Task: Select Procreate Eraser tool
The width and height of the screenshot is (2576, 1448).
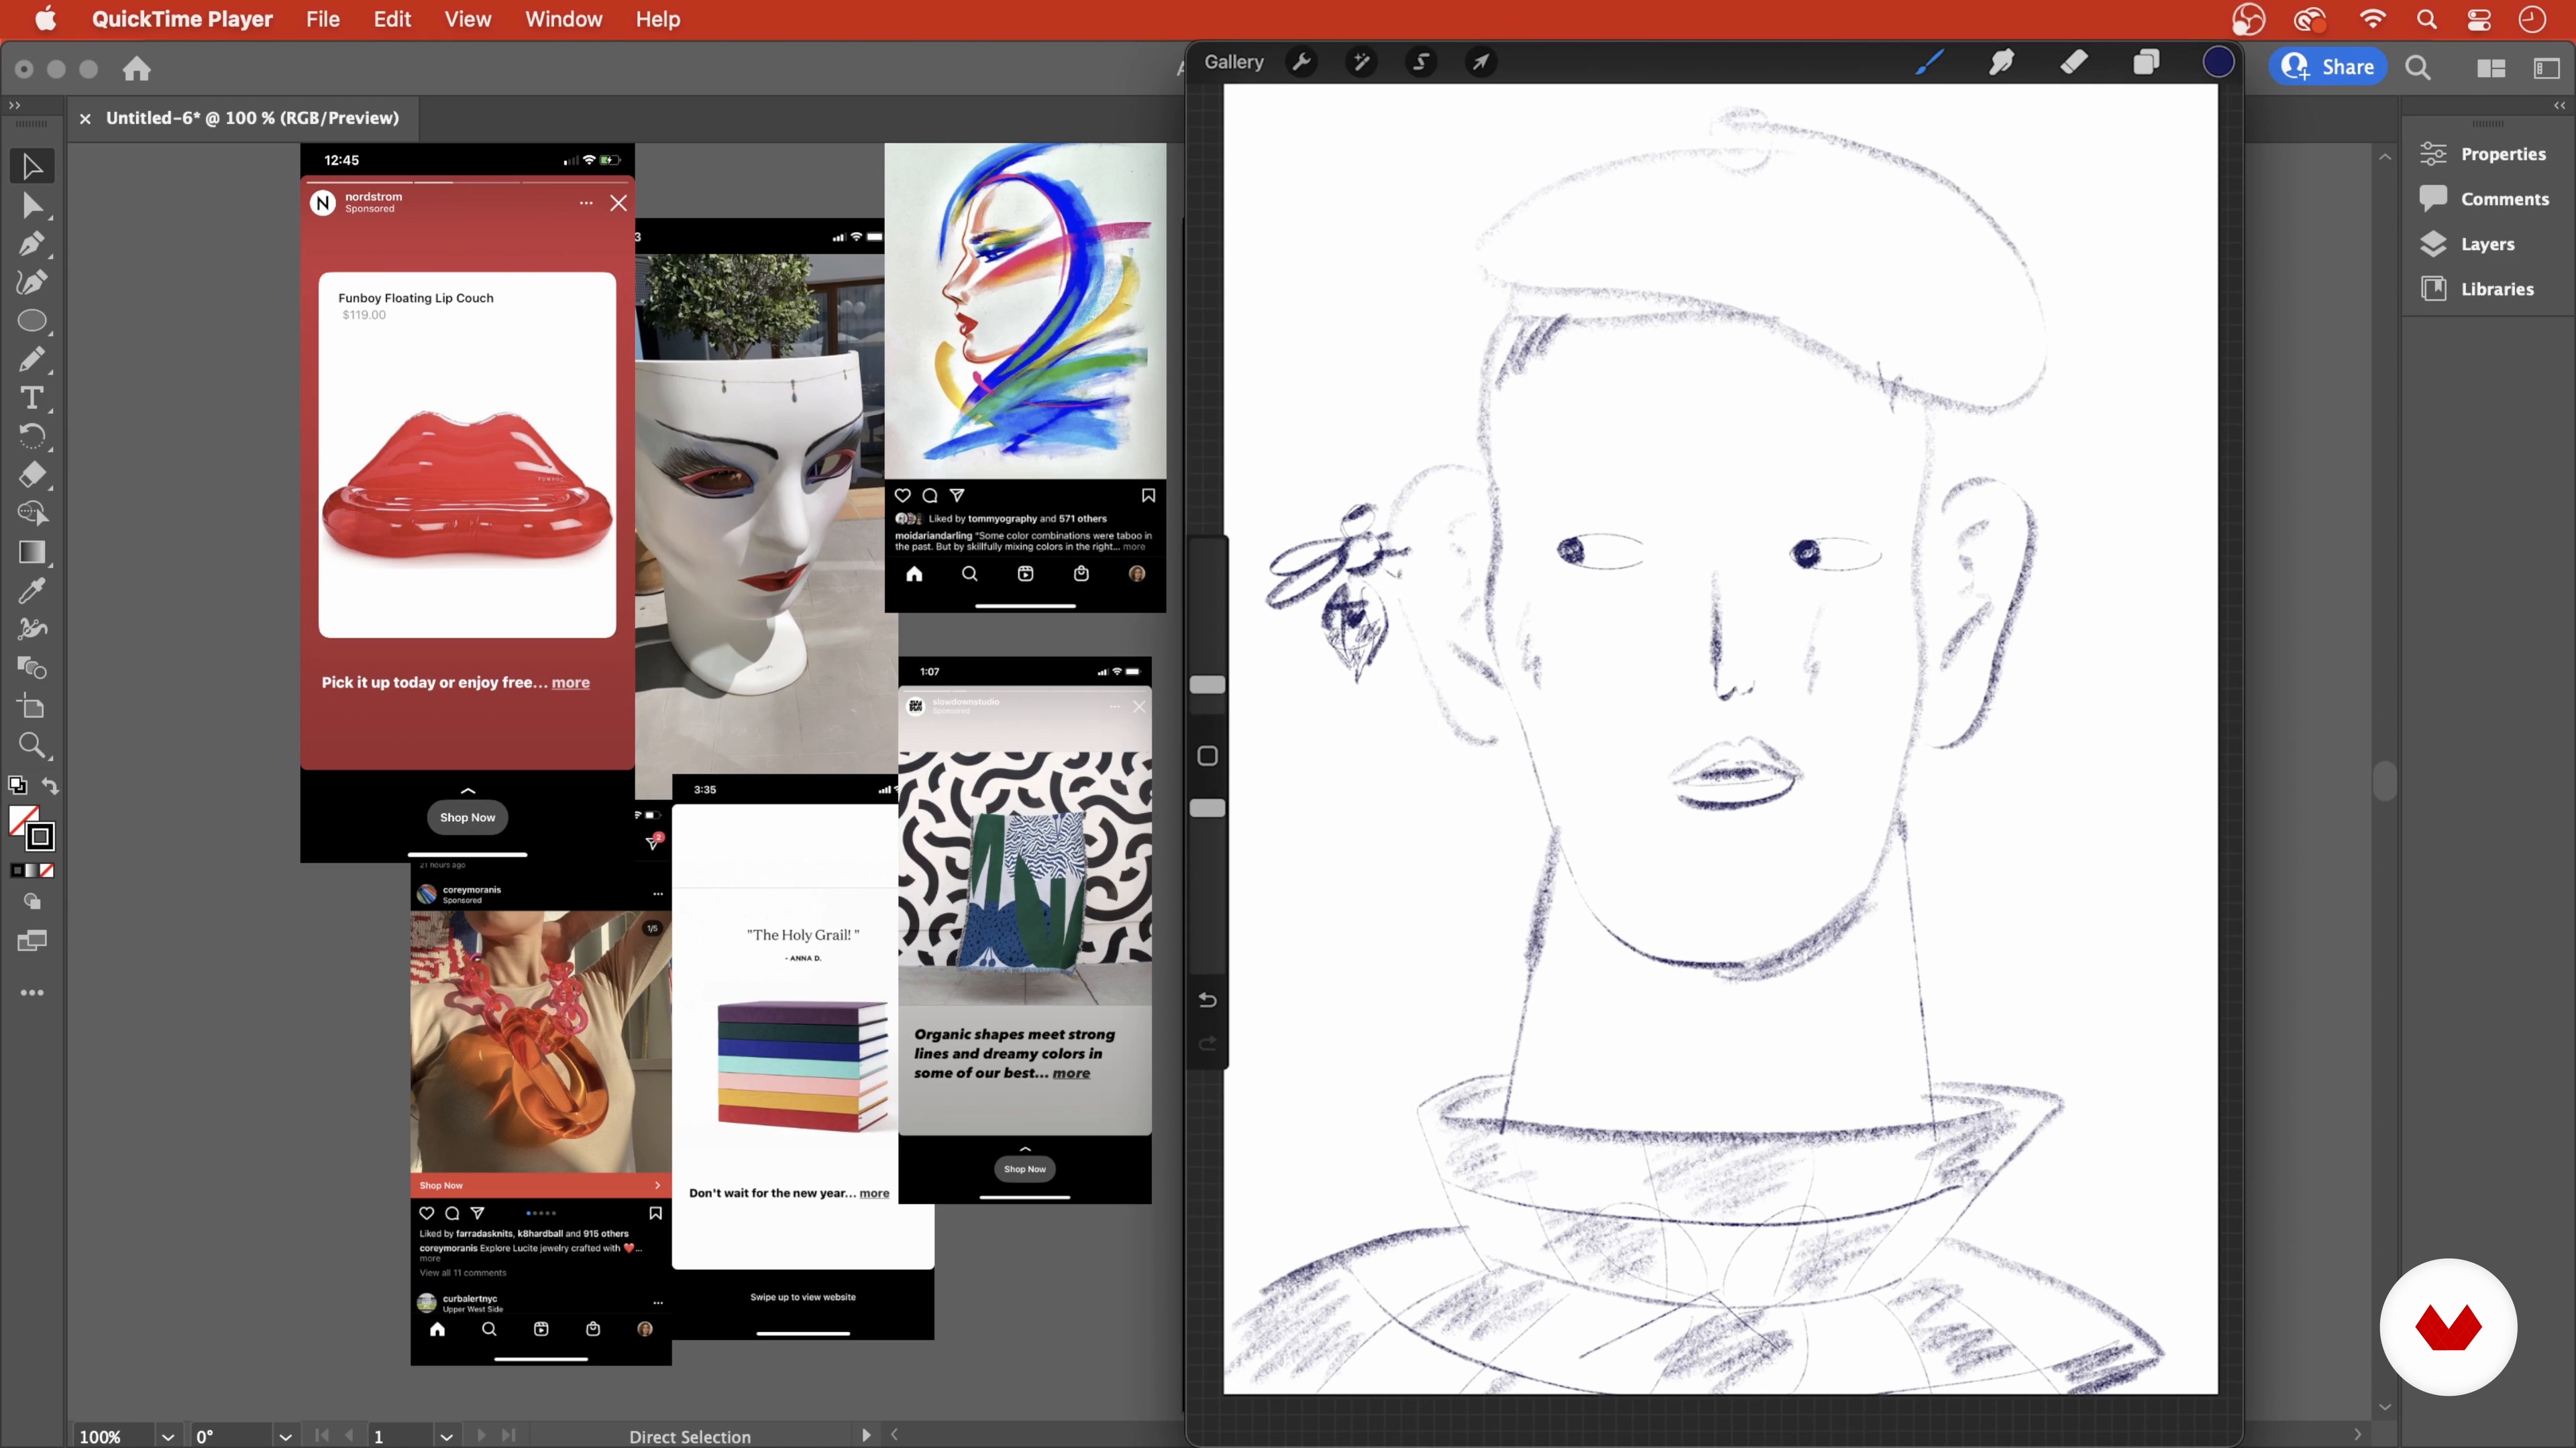Action: (x=2074, y=62)
